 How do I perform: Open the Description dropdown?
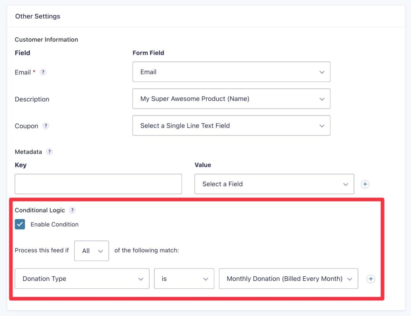pos(231,99)
